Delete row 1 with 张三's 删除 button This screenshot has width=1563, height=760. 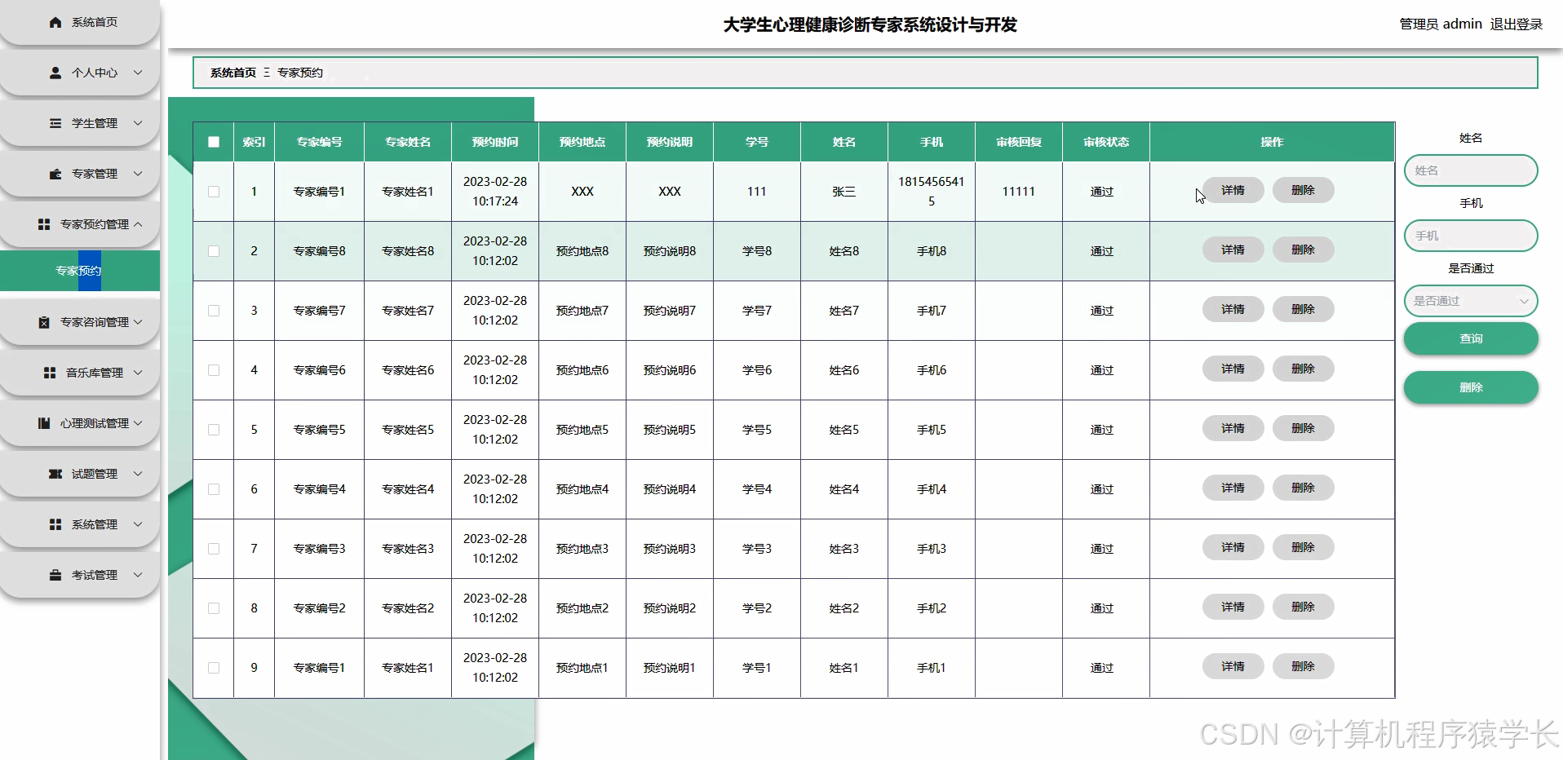click(1303, 190)
